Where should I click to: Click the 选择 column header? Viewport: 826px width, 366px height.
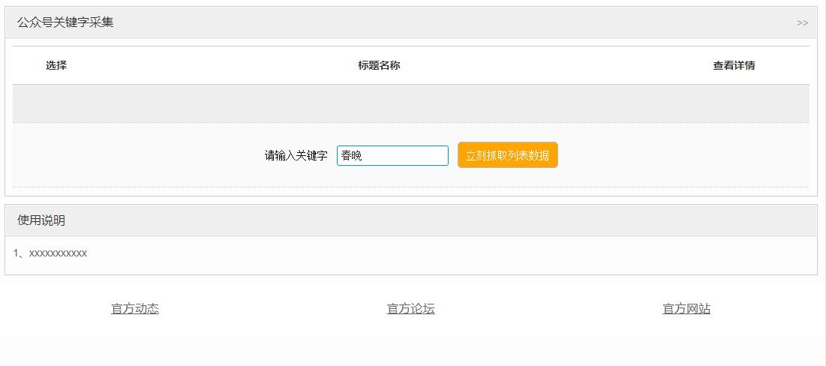[x=56, y=65]
